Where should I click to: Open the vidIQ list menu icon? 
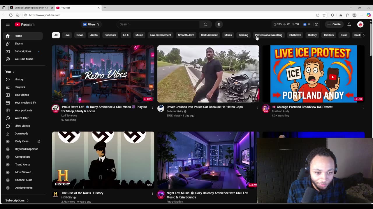(309, 24)
